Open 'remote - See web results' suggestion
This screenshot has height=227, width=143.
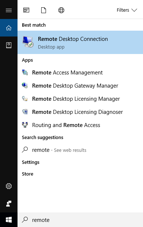point(80,150)
